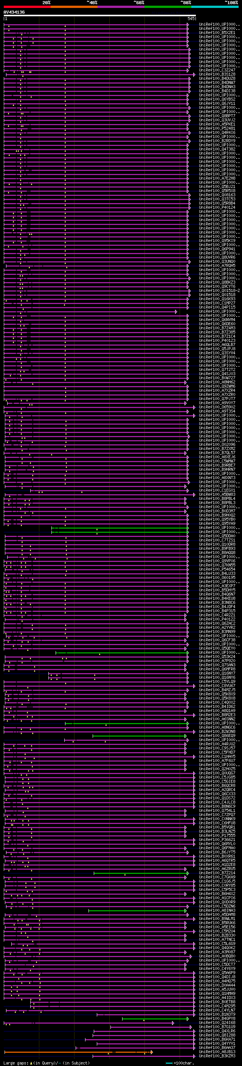This screenshot has height=1066, width=242.
Task: Select hit label UniRef100_B8PBL4
Action: (x=217, y=499)
